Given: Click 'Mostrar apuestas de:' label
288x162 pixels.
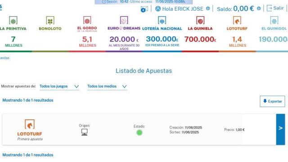Looking at the screenshot, I should click(x=18, y=86).
